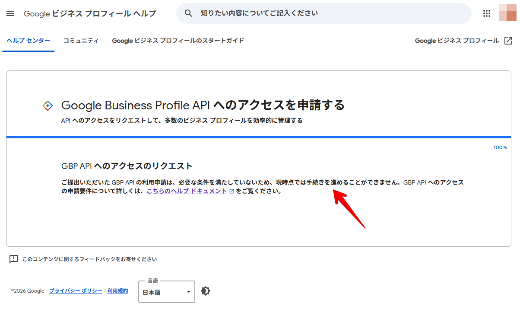Viewport: 520px width, 319px height.
Task: Click the feedback speech bubble icon
Action: [x=14, y=259]
